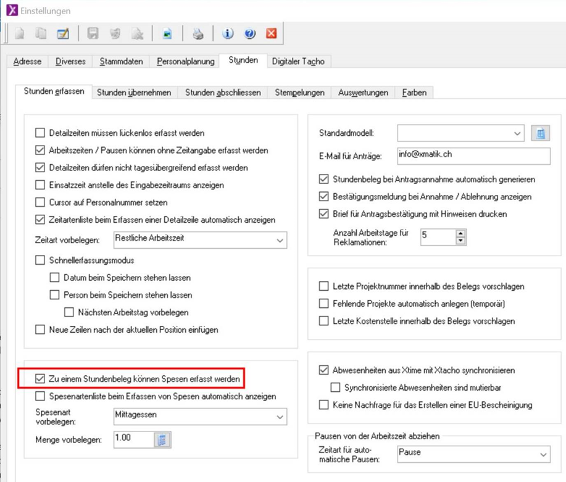Uncheck Zu einem Stundenbeleg können Spesen erfasst werden
The image size is (566, 482).
(x=40, y=378)
